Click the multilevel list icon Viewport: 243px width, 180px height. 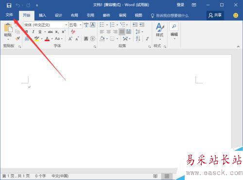click(x=122, y=25)
